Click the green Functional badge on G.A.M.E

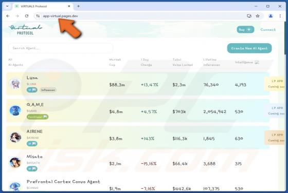(x=38, y=117)
